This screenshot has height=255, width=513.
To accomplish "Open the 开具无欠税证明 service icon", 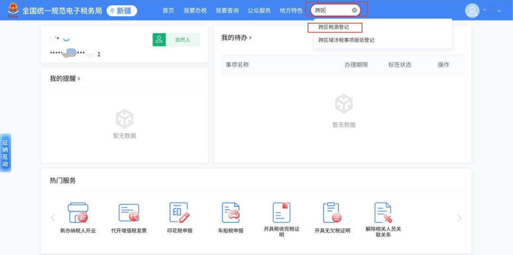I will [332, 213].
